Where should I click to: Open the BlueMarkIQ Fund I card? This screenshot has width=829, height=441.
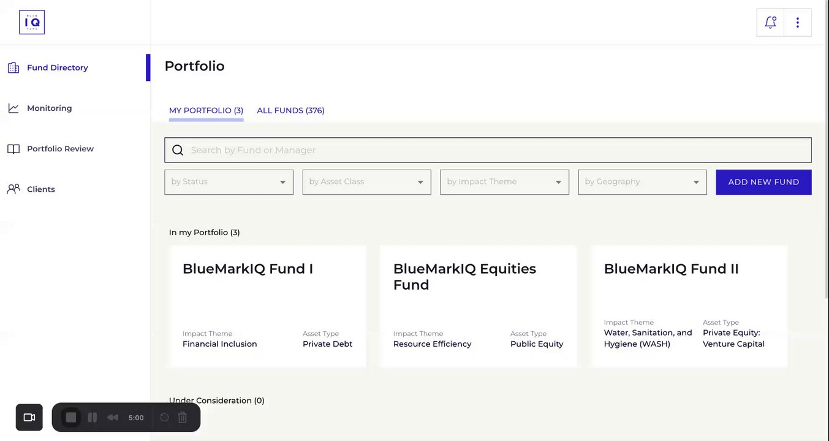(x=268, y=306)
